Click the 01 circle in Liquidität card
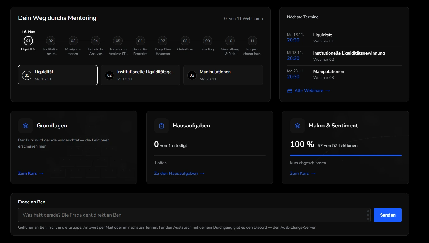This screenshot has width=429, height=243. point(27,75)
